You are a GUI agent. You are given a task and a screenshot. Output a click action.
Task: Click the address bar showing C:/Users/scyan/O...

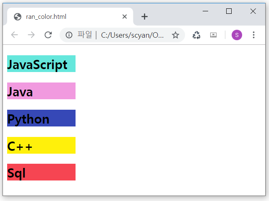122,35
